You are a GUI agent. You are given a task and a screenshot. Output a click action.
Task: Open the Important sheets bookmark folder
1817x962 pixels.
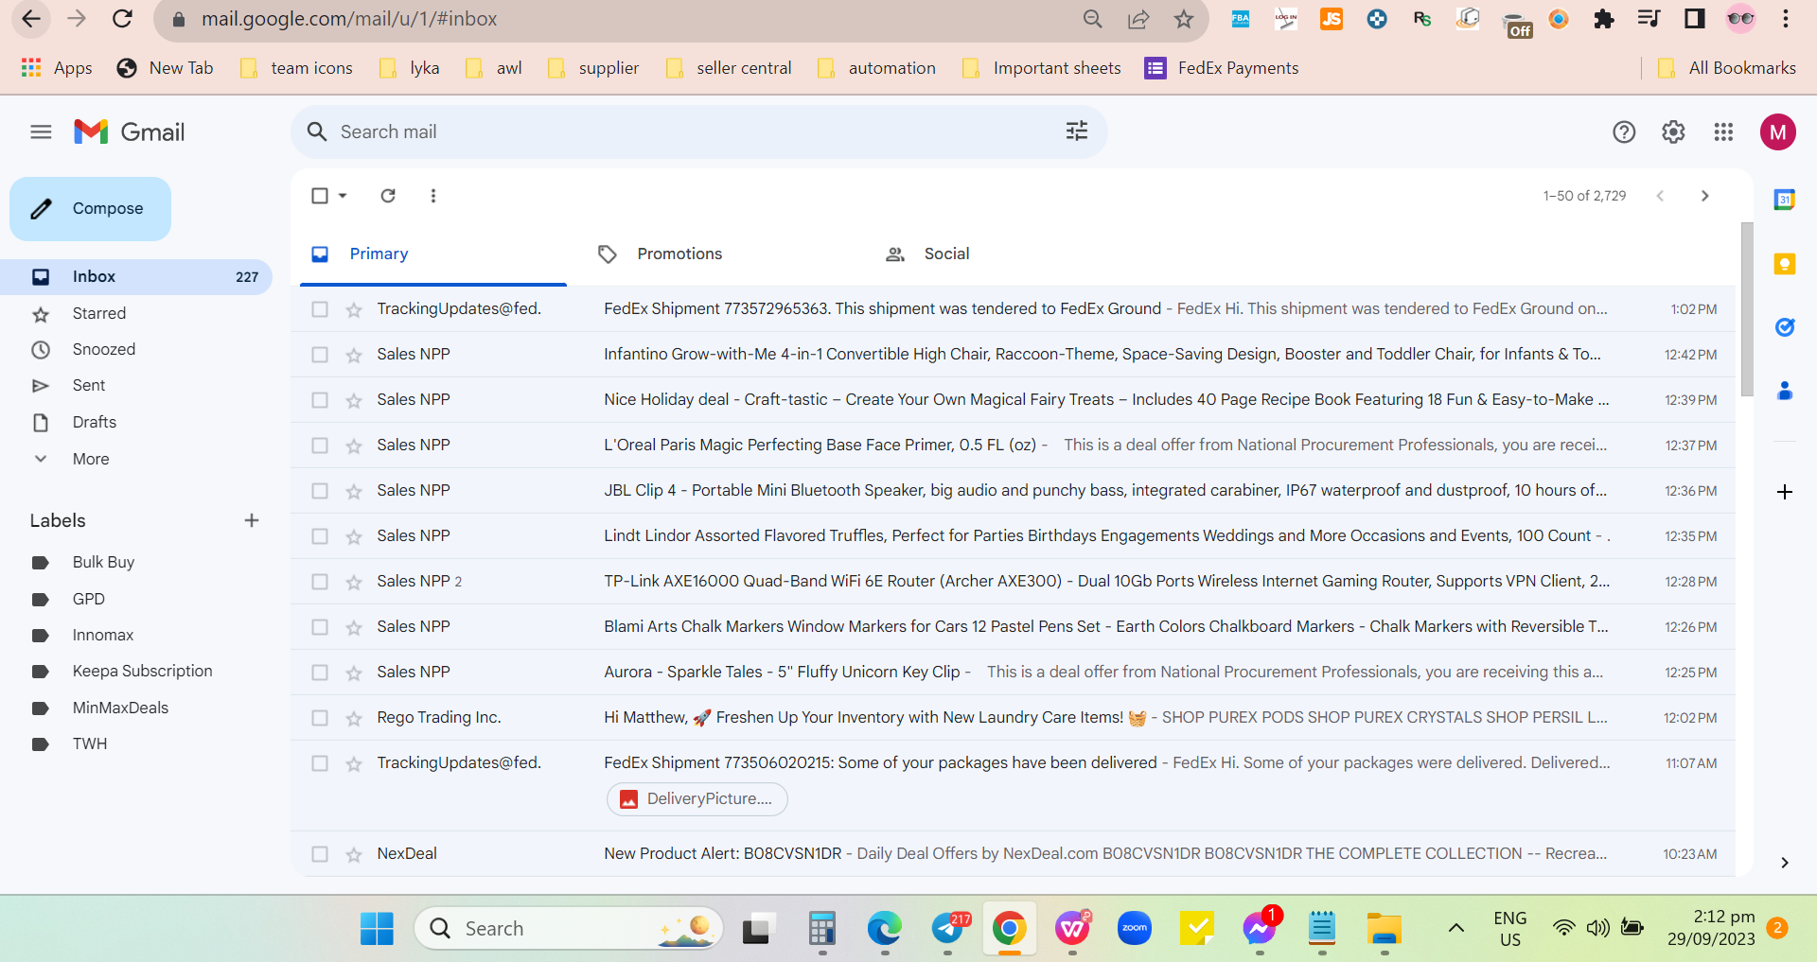coord(1041,68)
